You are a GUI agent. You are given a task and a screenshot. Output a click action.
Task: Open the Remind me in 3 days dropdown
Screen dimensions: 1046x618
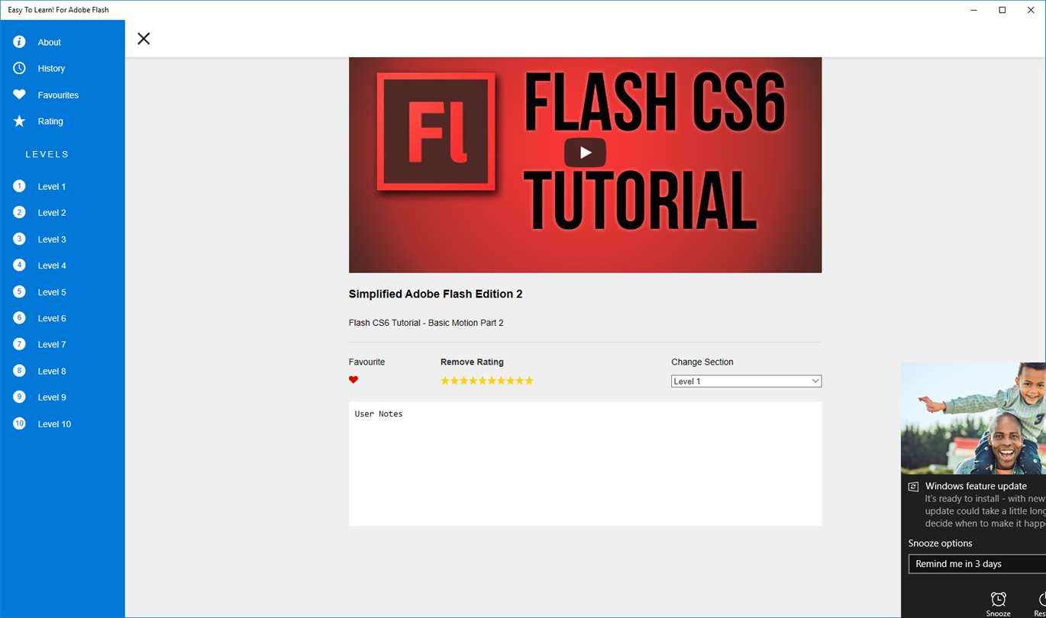click(x=977, y=564)
